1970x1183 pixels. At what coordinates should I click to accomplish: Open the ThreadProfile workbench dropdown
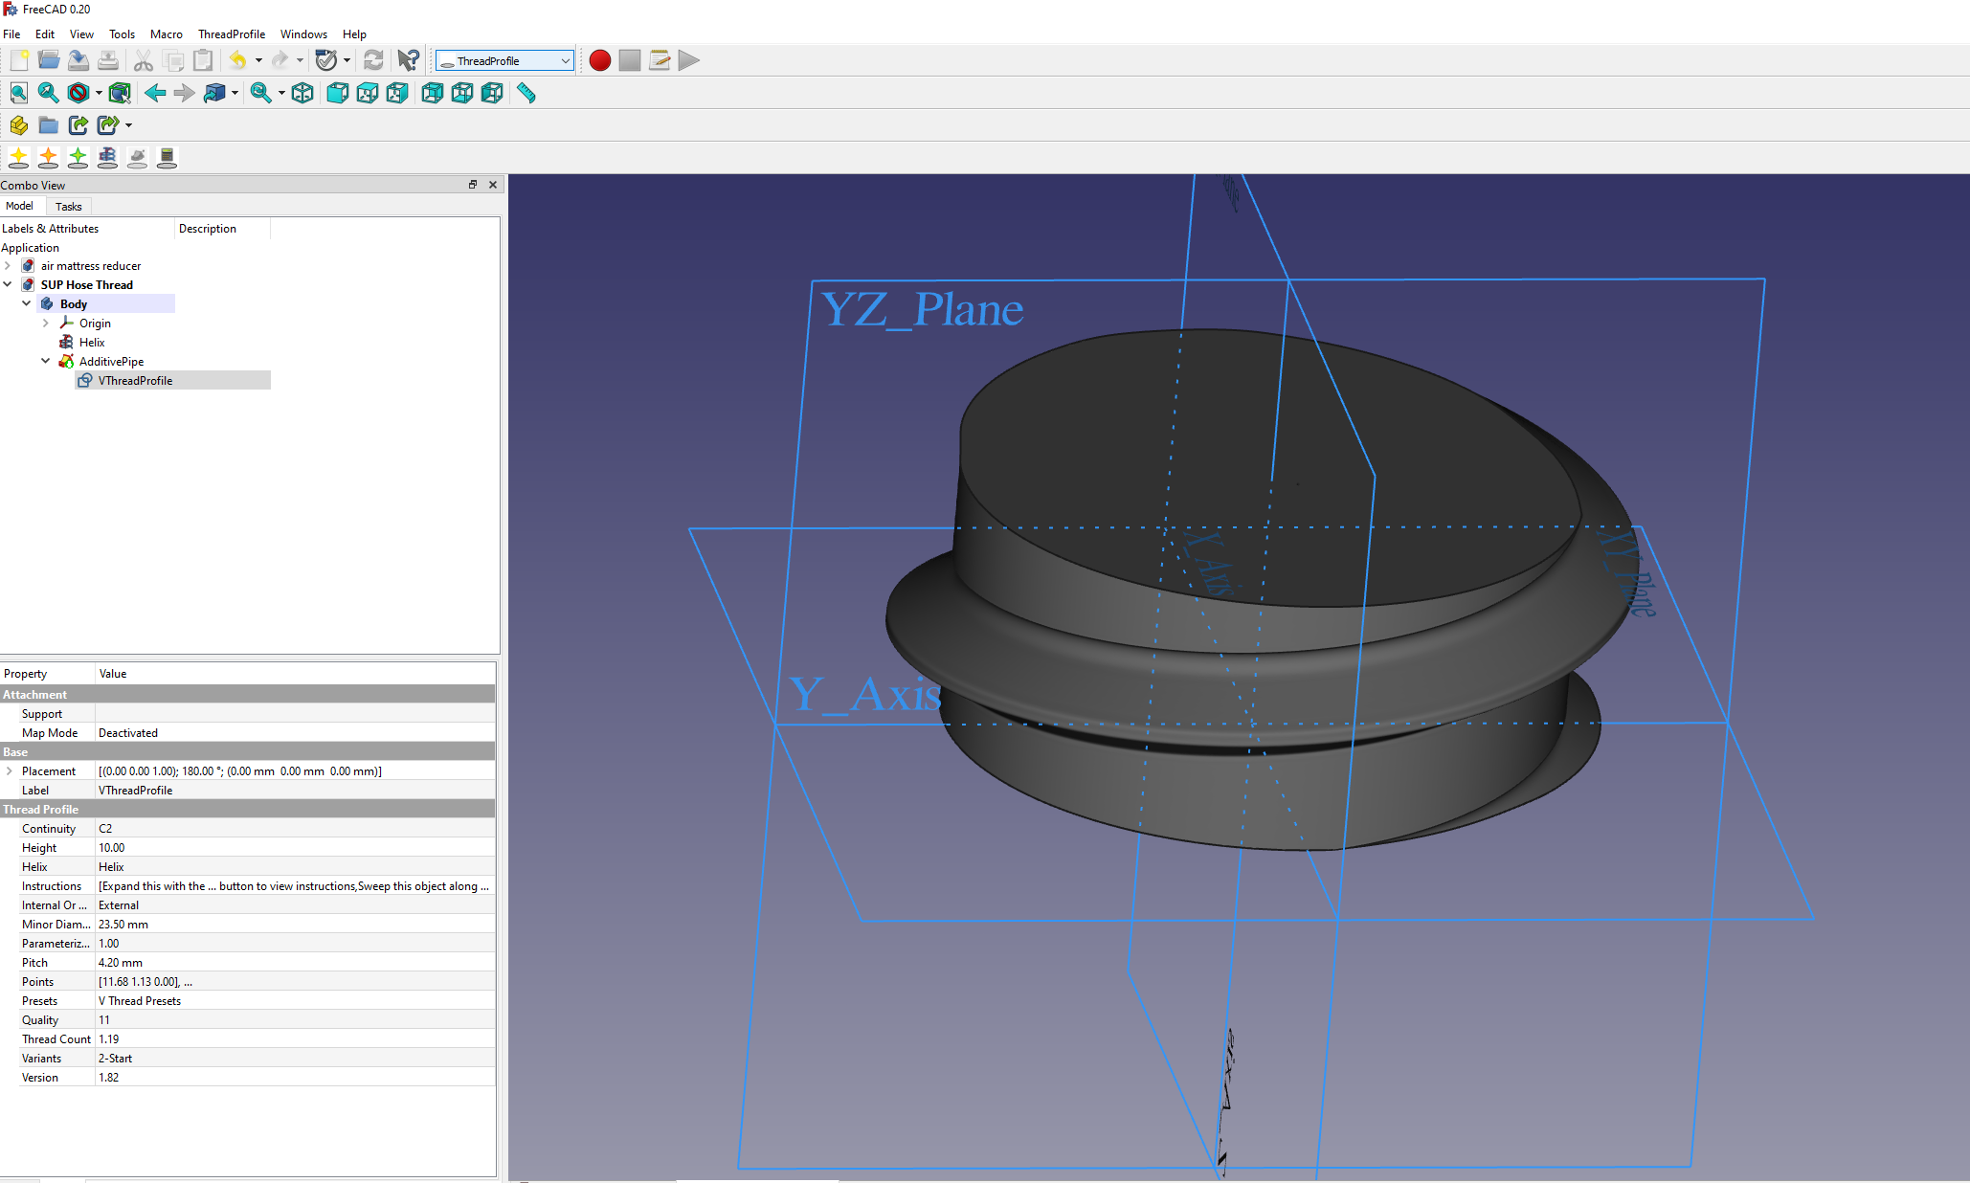tap(504, 60)
